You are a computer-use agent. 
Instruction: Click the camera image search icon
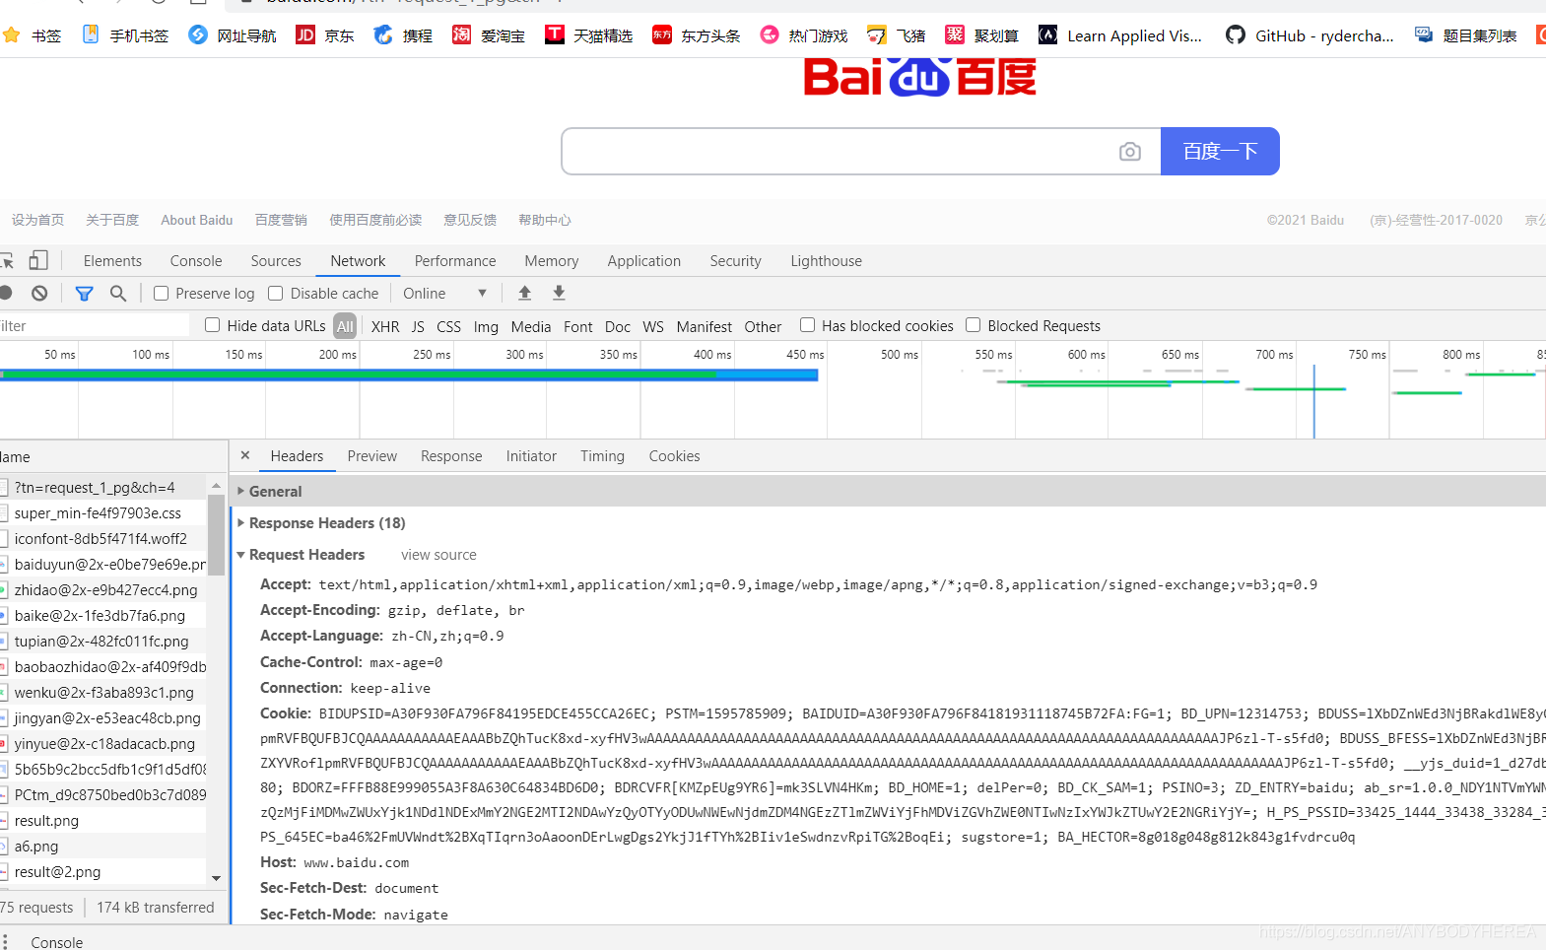1130,152
